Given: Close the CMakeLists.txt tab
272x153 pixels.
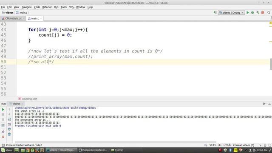Looking at the screenshot, I should tap(24, 18).
